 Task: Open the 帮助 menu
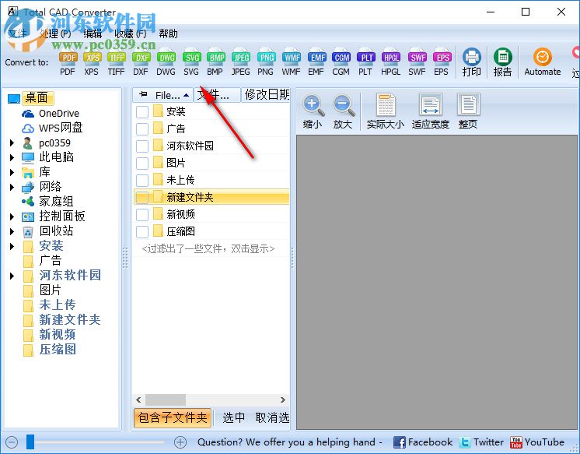coord(168,33)
